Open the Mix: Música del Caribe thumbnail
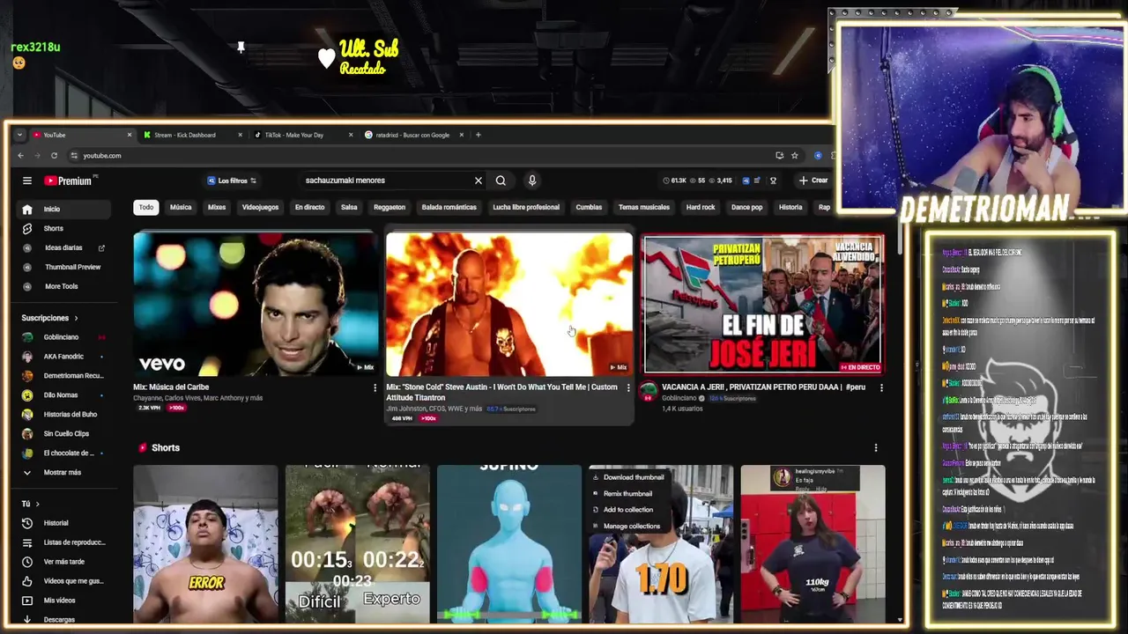1128x634 pixels. [x=256, y=304]
